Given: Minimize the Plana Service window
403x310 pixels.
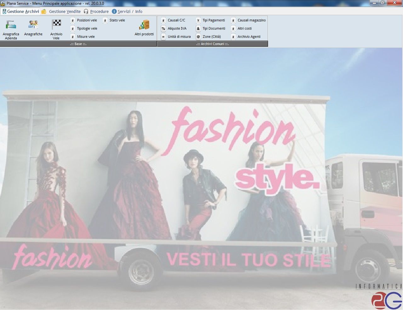Looking at the screenshot, I should (374, 3).
